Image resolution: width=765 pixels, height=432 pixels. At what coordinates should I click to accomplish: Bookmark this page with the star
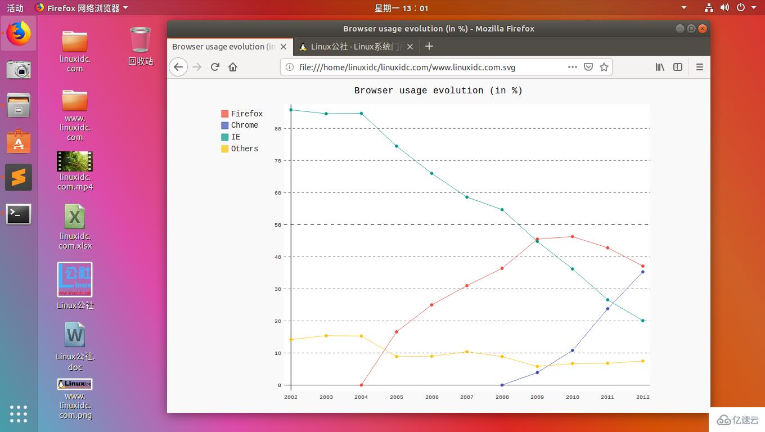[604, 67]
